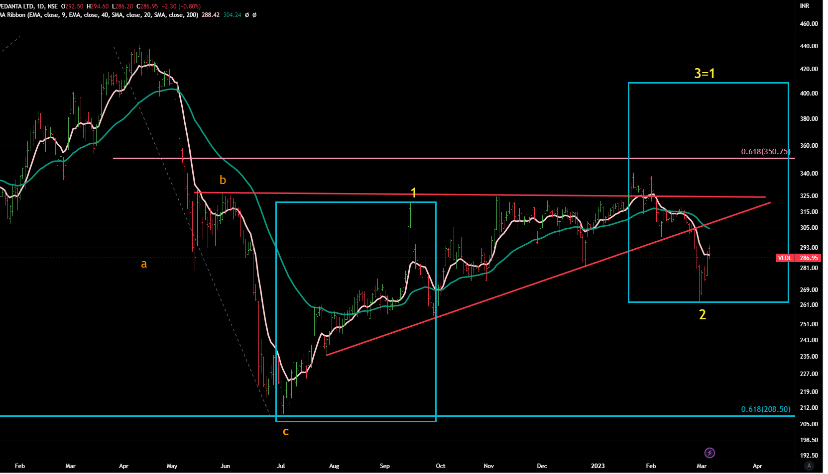The height and width of the screenshot is (474, 828).
Task: Click the 2023 label on time axis
Action: coord(597,466)
